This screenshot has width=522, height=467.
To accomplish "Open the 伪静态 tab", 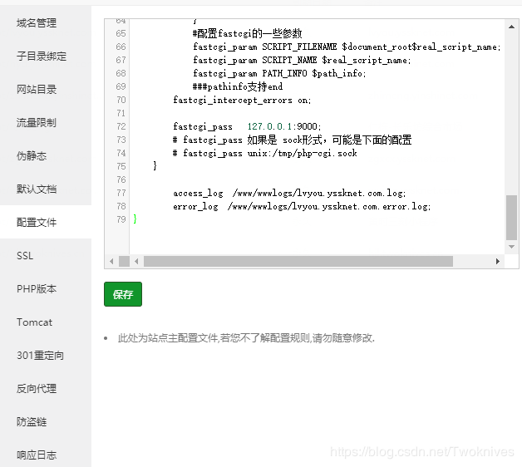I will tap(32, 155).
